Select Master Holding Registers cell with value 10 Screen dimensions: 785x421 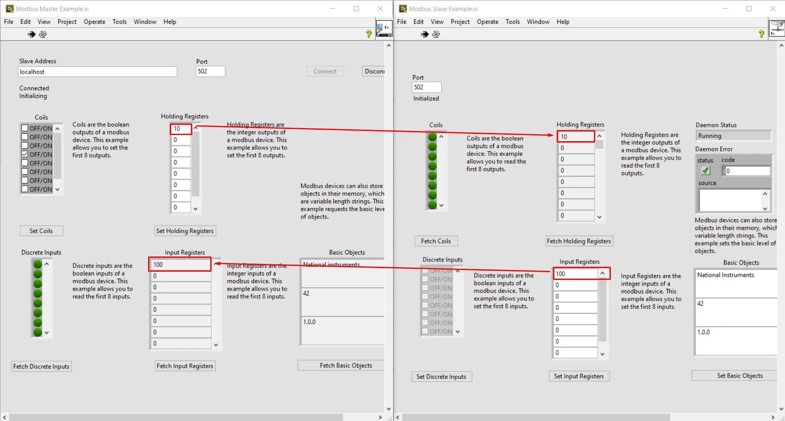(181, 129)
